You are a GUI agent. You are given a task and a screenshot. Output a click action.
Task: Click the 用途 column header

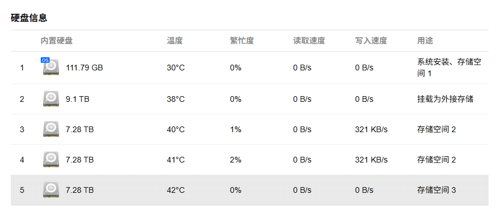(425, 41)
